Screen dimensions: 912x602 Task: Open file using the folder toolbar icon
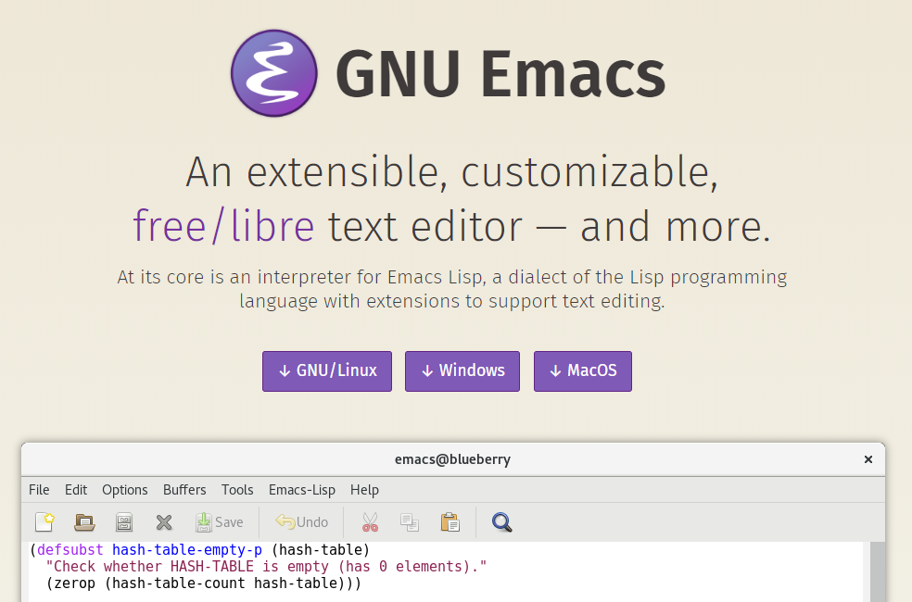point(84,521)
